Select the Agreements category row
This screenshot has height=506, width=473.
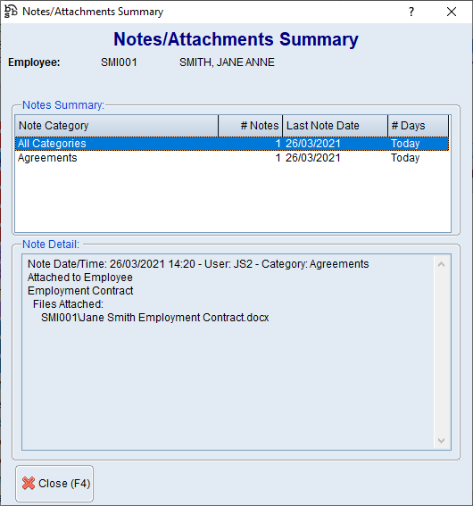tap(232, 158)
